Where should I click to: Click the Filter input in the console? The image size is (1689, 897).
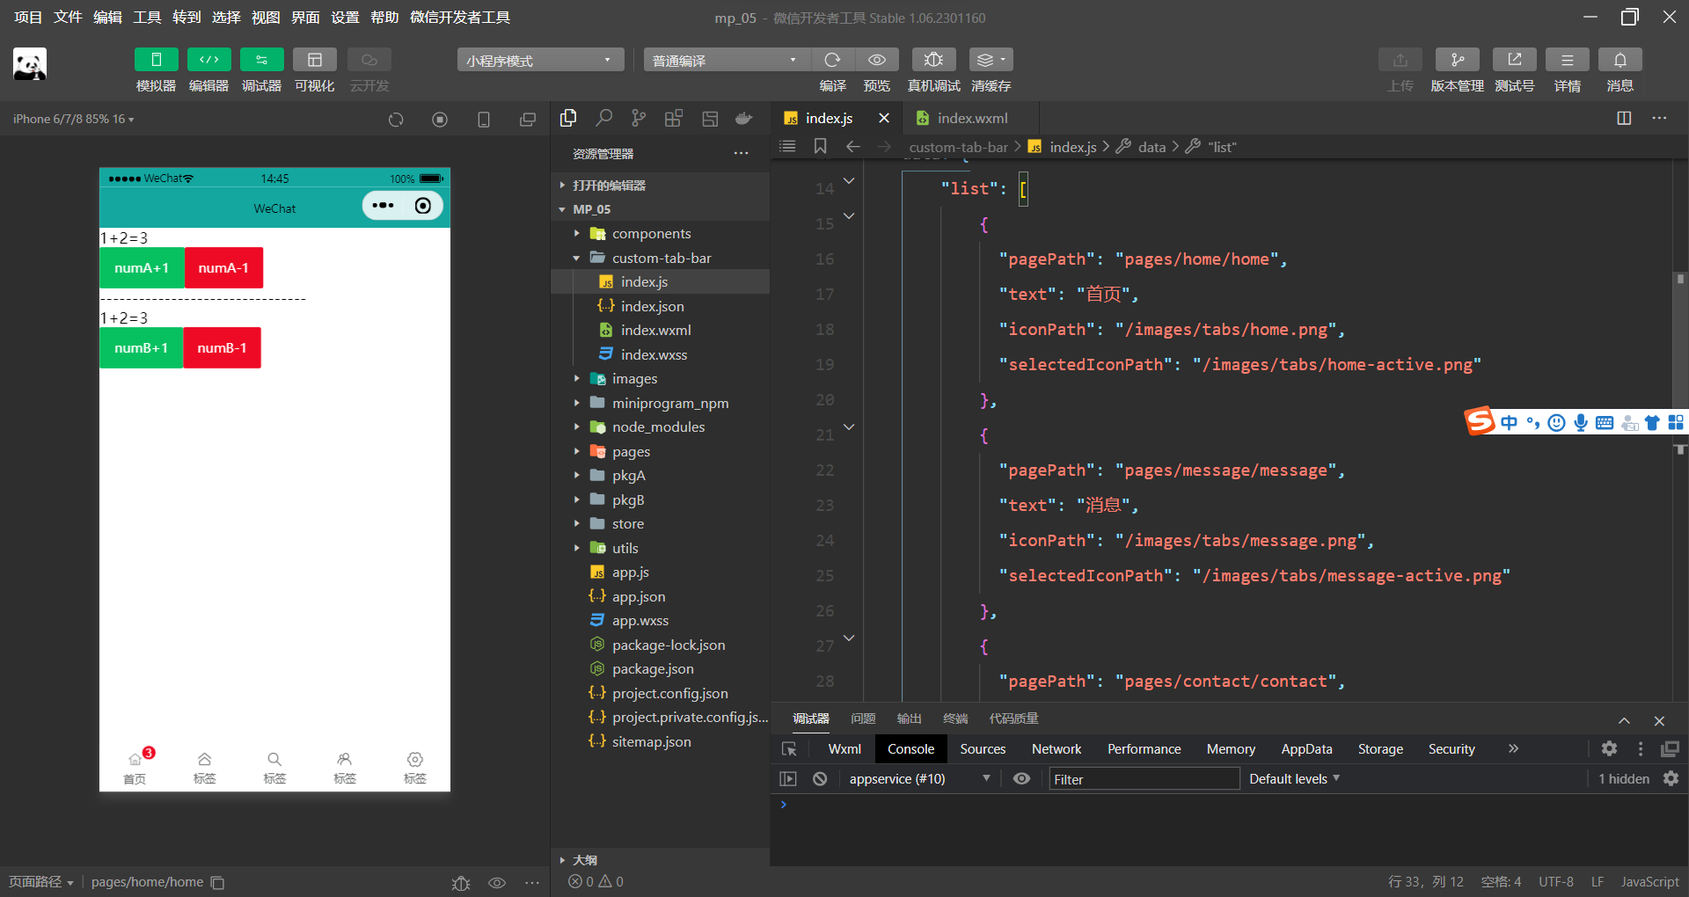point(1144,779)
